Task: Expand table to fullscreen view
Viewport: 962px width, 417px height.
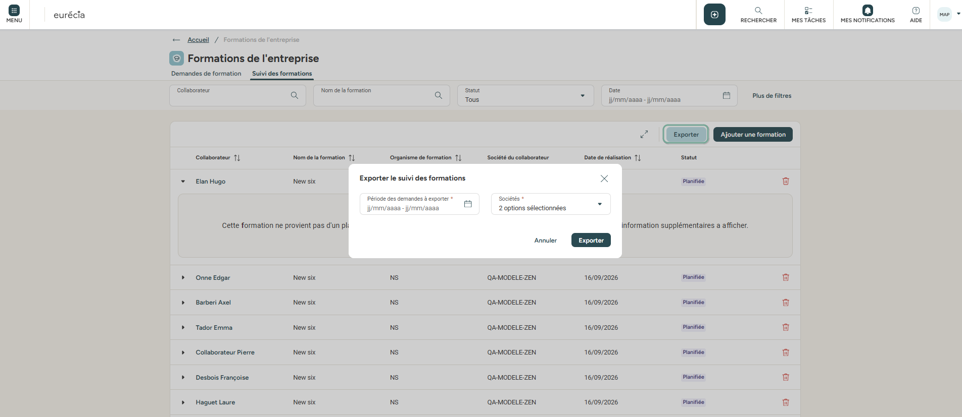Action: (x=644, y=135)
